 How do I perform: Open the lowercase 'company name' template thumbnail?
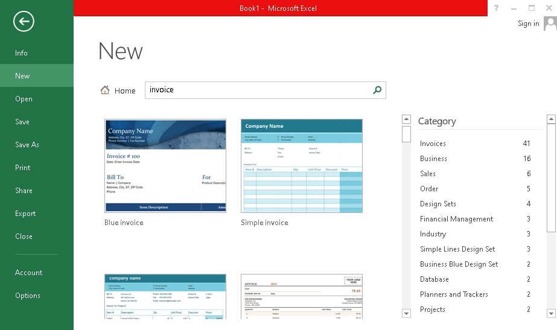[165, 296]
